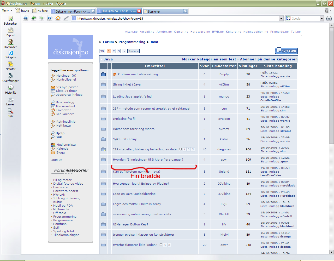Open 'Problem med while setning' topic
The image size is (334, 261).
[x=138, y=74]
